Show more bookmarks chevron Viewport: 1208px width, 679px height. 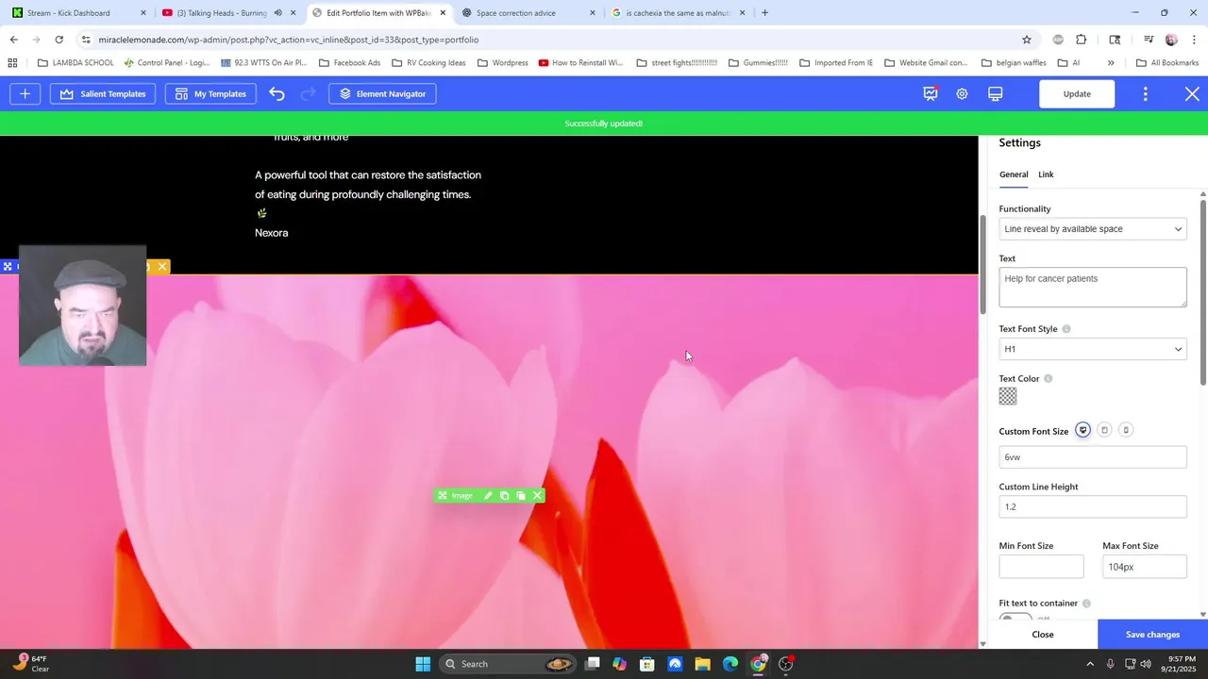pyautogui.click(x=1111, y=63)
